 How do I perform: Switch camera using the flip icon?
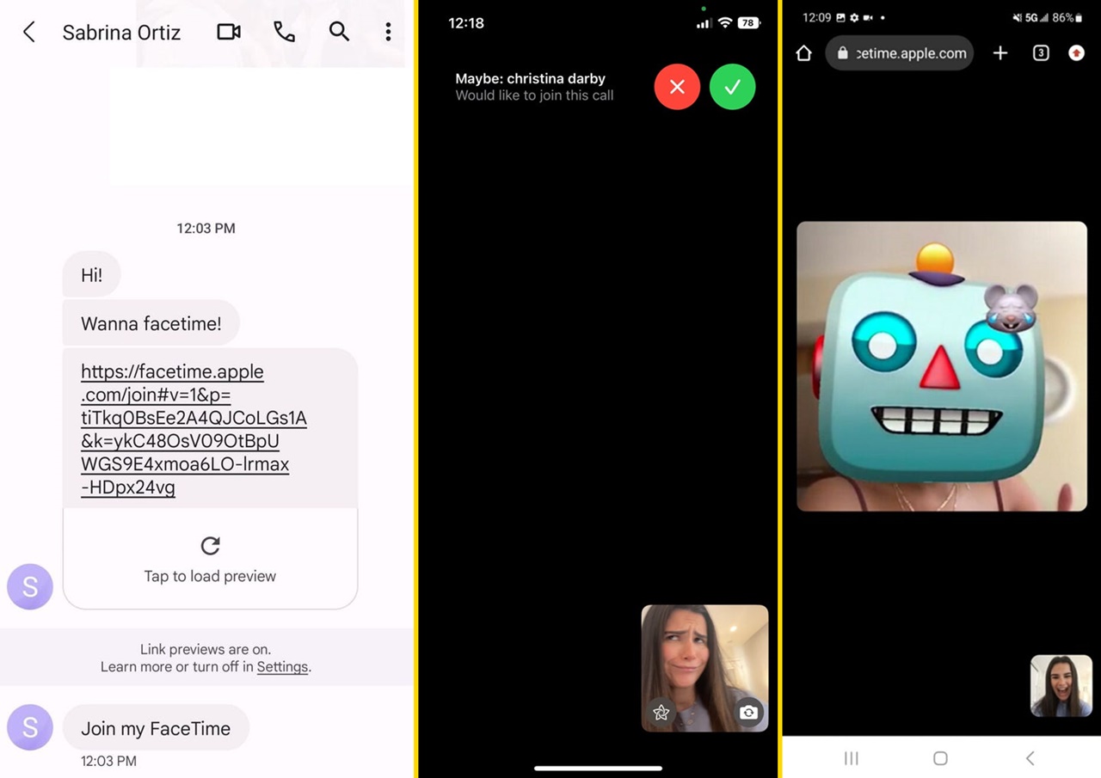pos(748,713)
